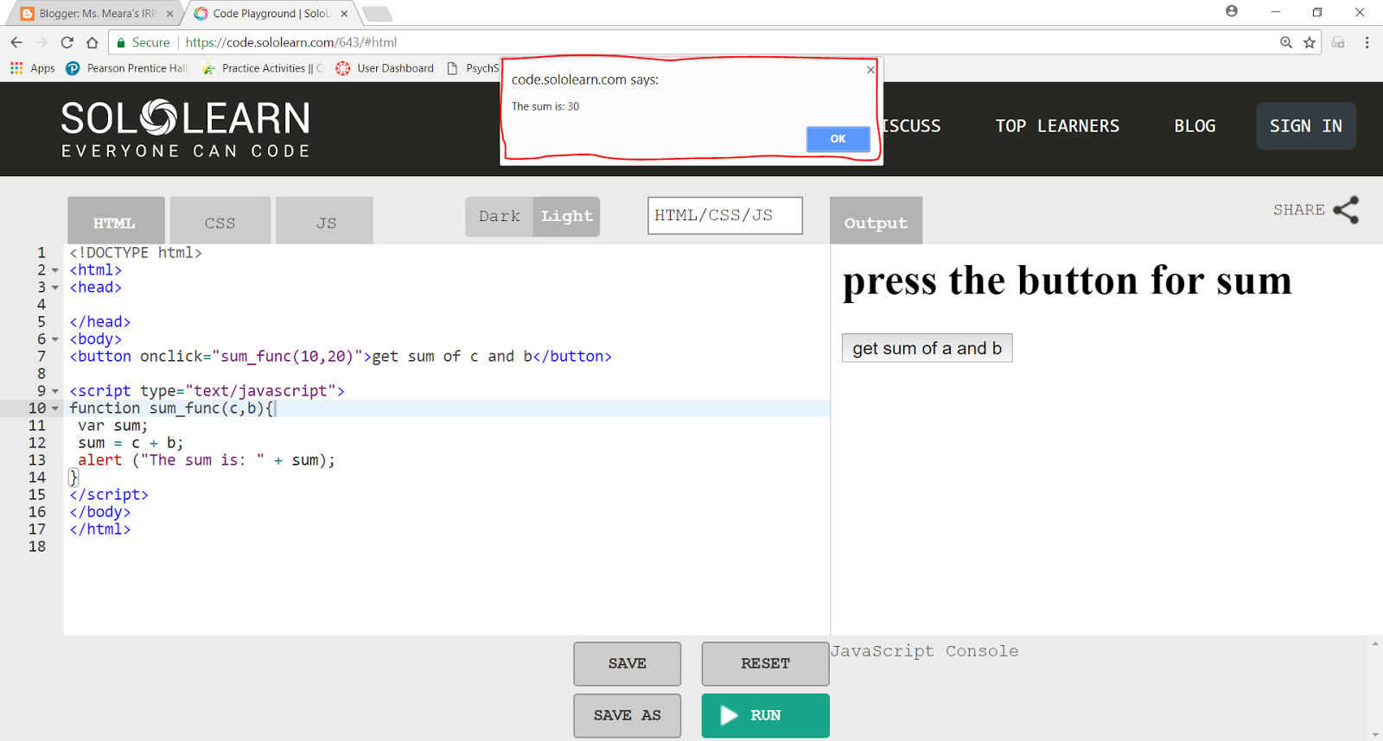This screenshot has width=1383, height=741.
Task: Click the </script> line in editor
Action: click(x=109, y=495)
